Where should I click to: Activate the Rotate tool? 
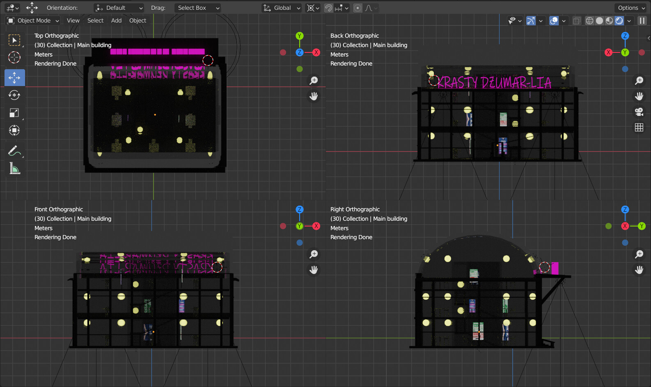(x=14, y=95)
